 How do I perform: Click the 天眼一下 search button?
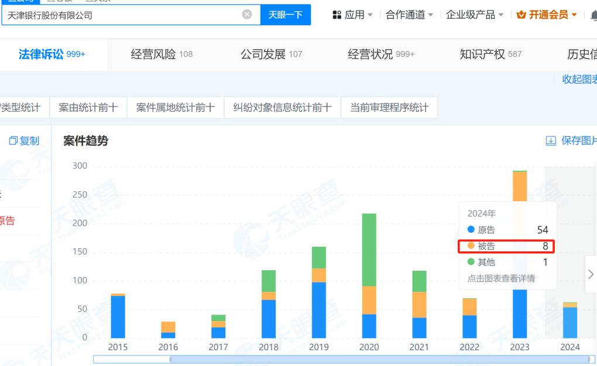(285, 15)
